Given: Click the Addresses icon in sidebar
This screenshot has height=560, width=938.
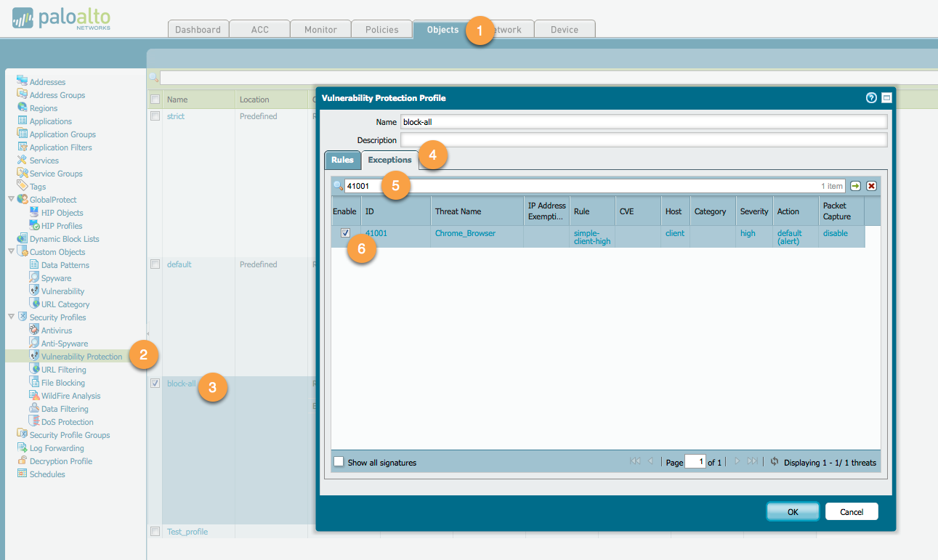Looking at the screenshot, I should tap(22, 81).
